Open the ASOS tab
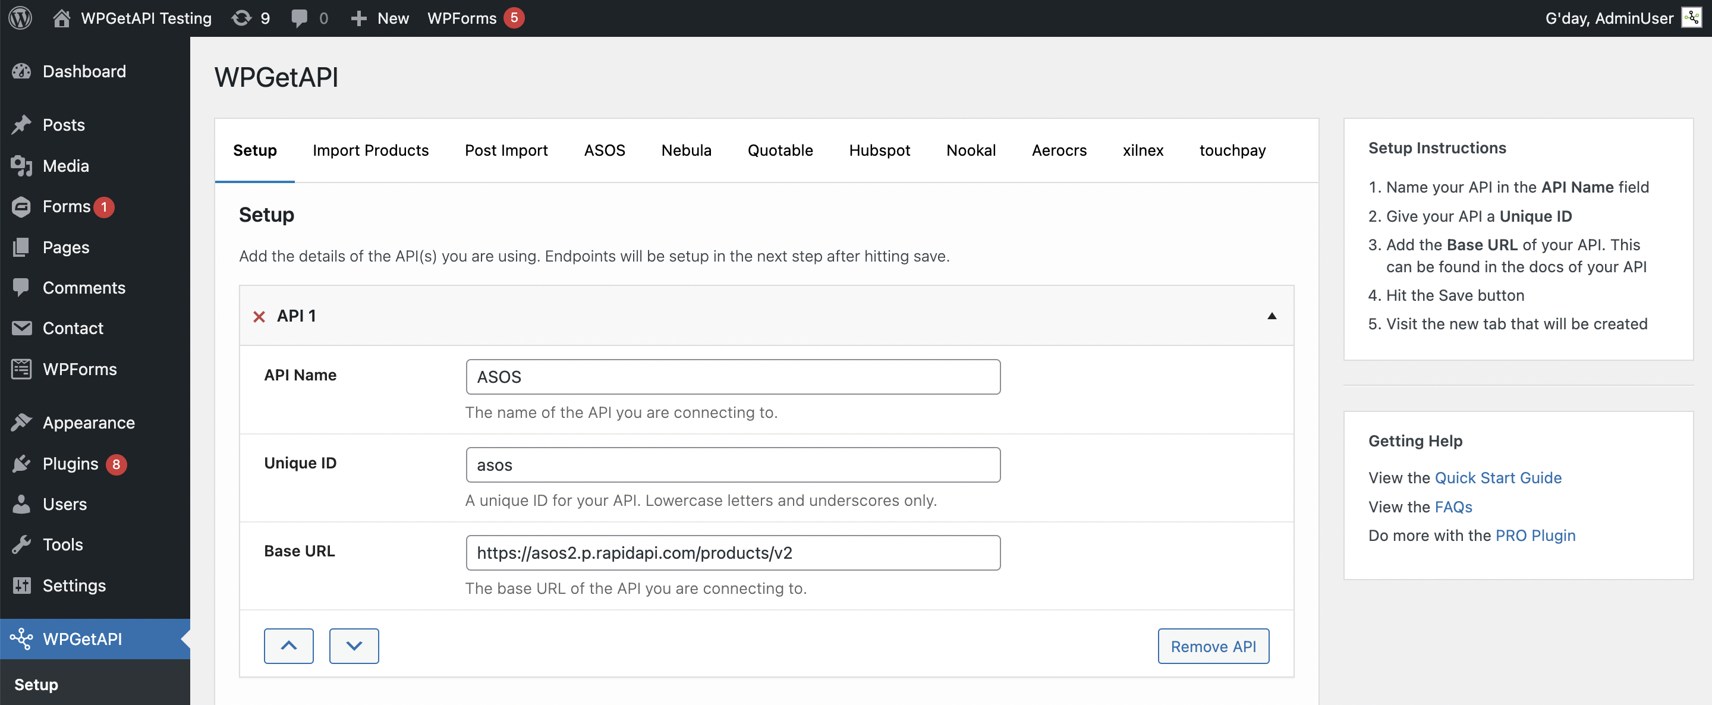The image size is (1712, 705). [x=605, y=150]
